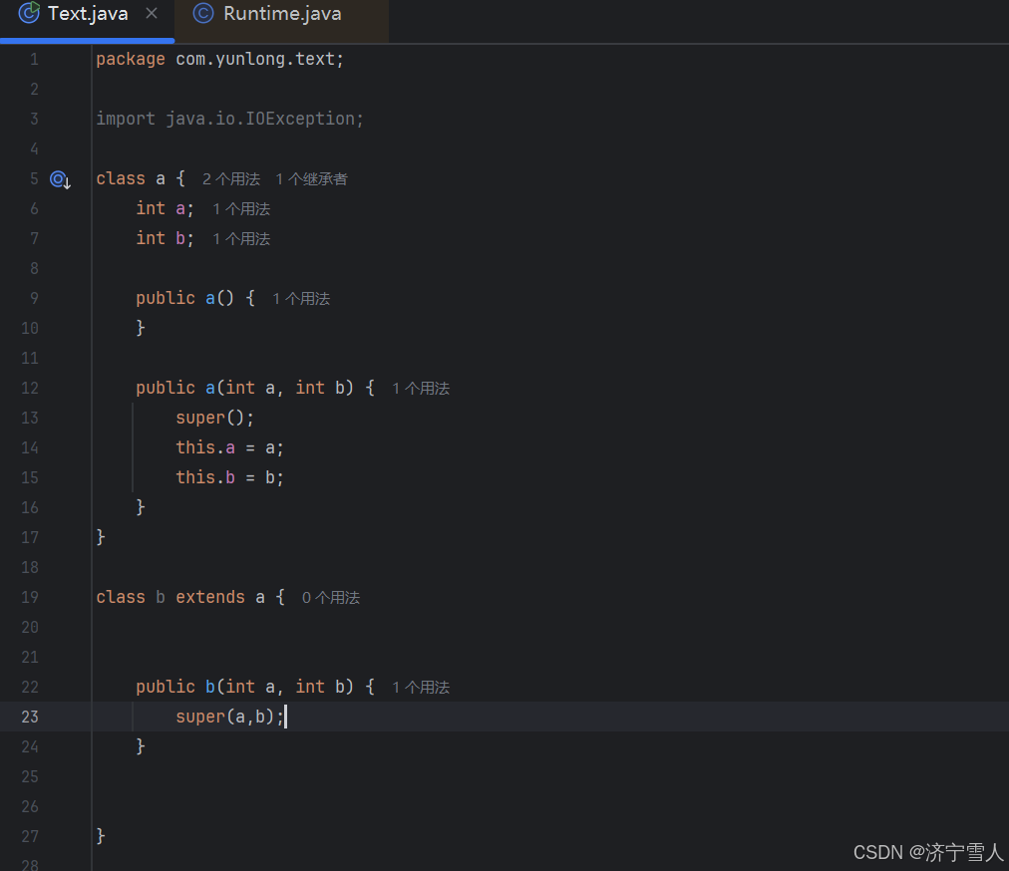
Task: Click 'this.b = b;' statement
Action: click(229, 478)
